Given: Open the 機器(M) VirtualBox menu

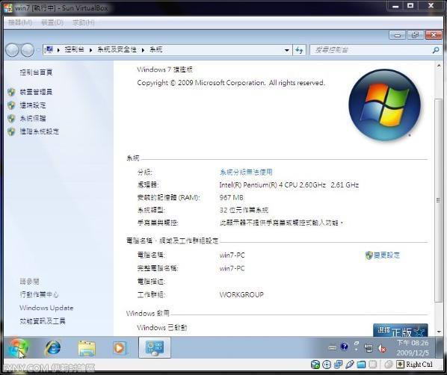Looking at the screenshot, I should pos(20,22).
